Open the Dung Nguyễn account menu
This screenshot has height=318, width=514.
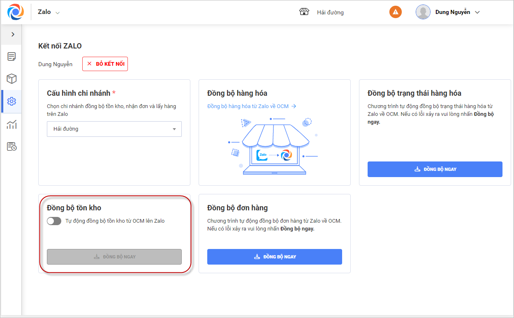coord(457,12)
